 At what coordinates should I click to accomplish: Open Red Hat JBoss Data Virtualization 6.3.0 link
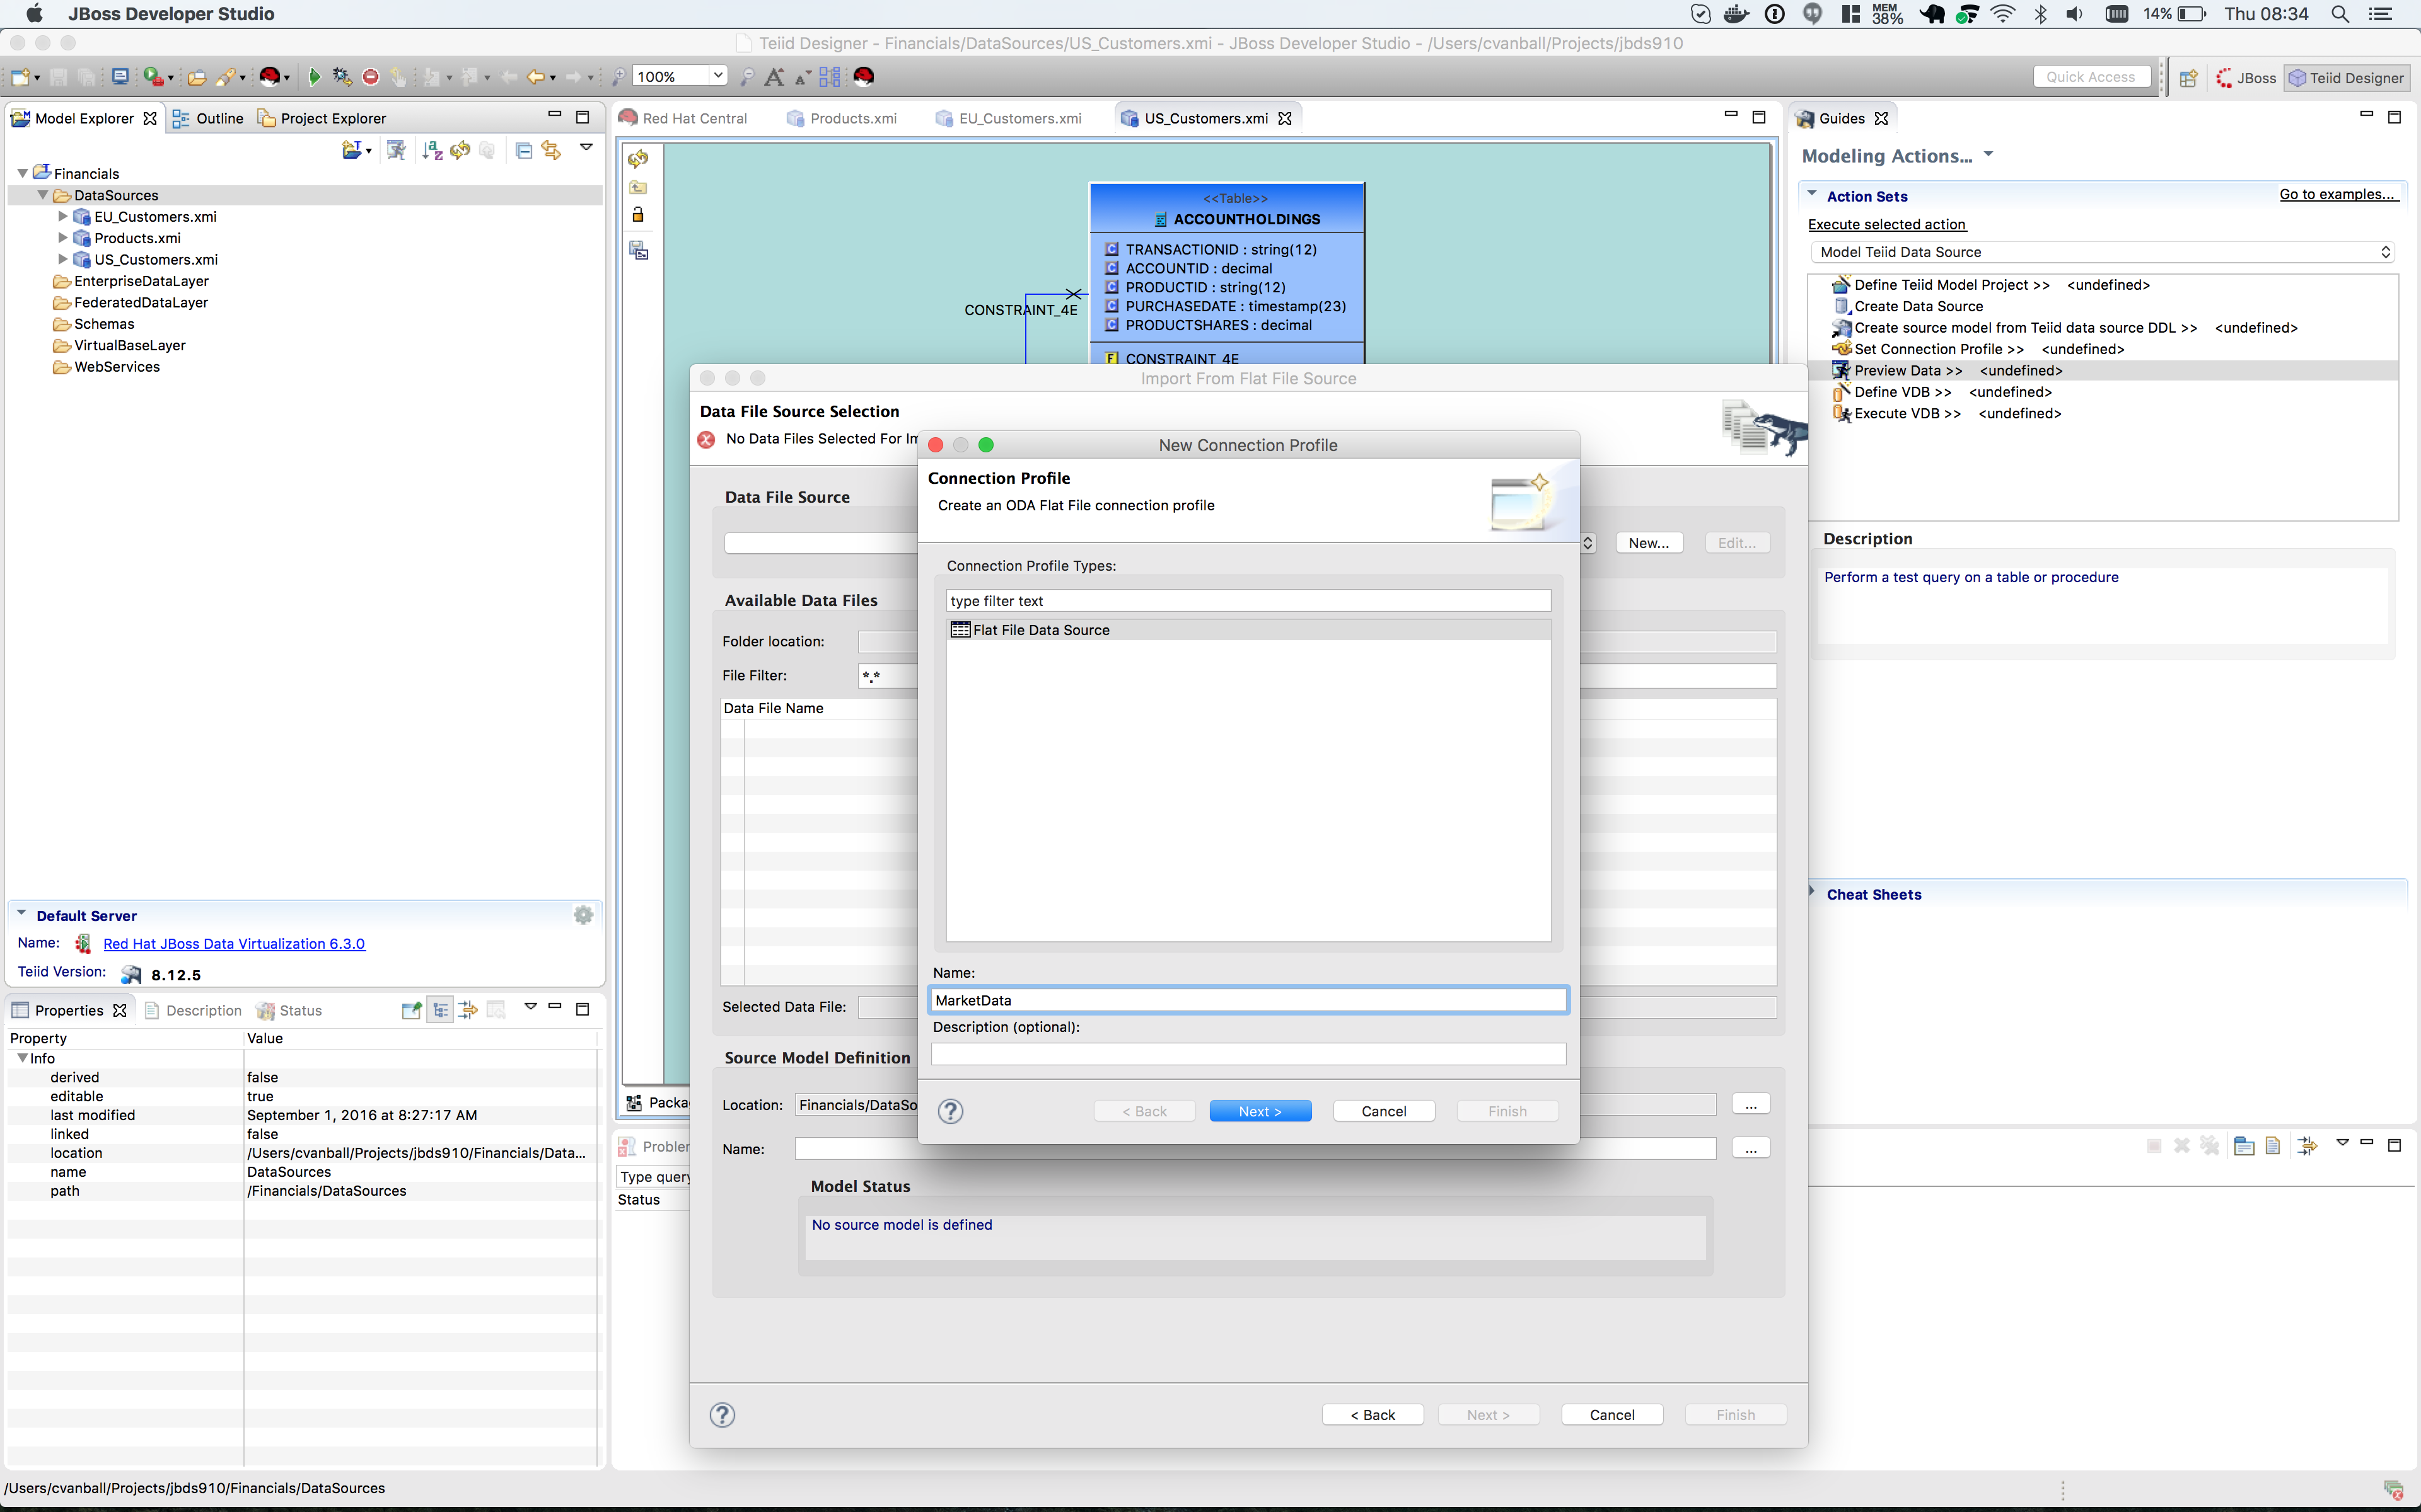234,943
